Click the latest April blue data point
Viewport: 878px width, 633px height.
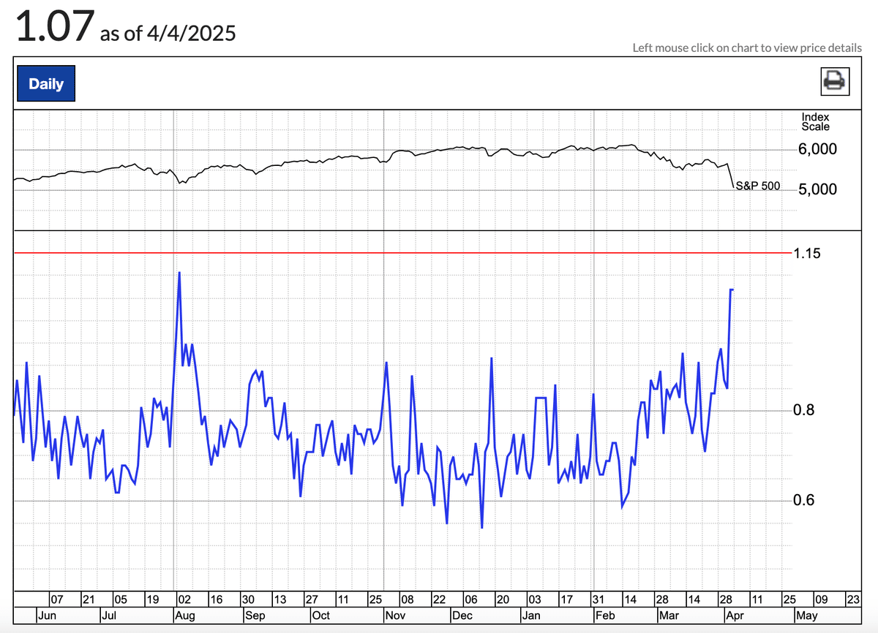pos(732,290)
